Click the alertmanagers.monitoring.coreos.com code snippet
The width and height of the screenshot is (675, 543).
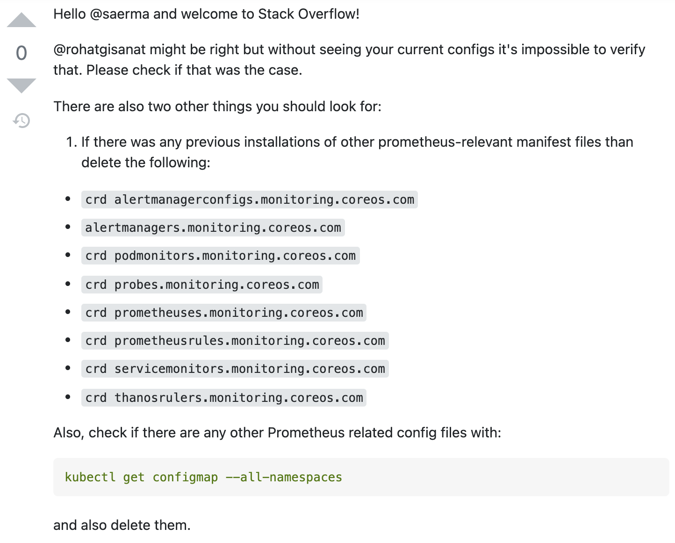point(213,228)
